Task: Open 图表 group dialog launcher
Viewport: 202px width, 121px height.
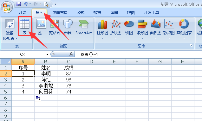Action: [x=191, y=45]
